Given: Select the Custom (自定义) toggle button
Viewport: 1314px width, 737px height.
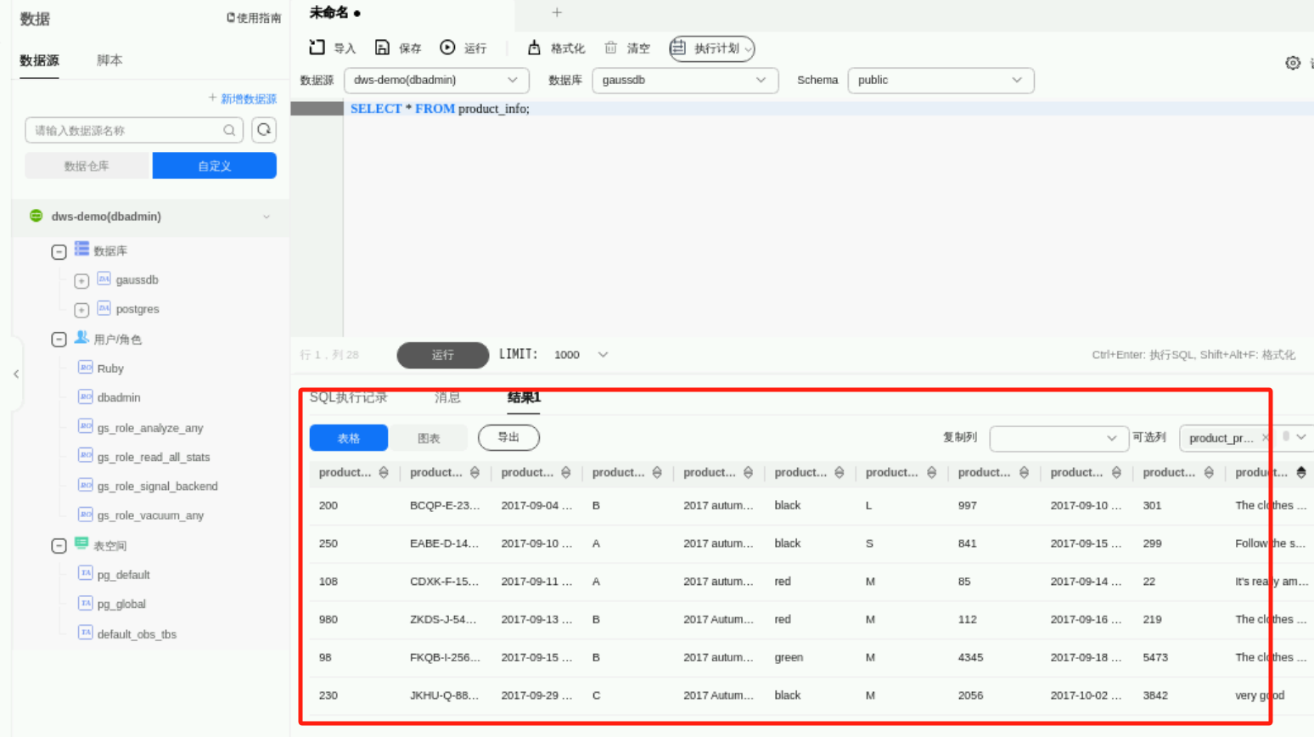Looking at the screenshot, I should (215, 166).
